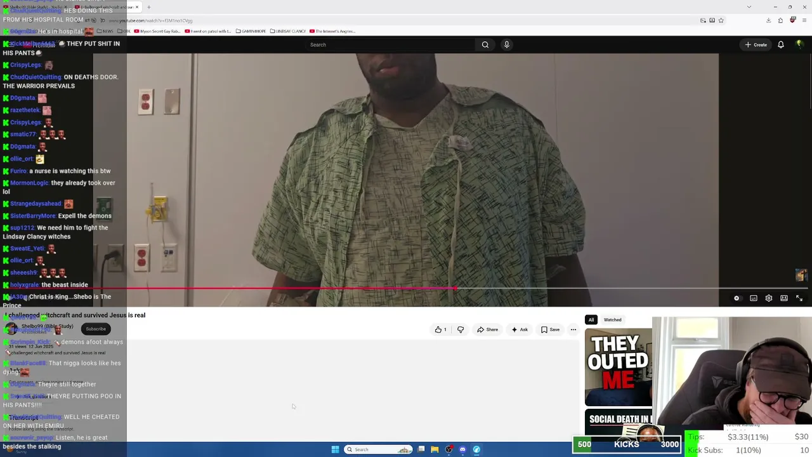
Task: Click chat username holyxgrale
Action: click(x=25, y=285)
